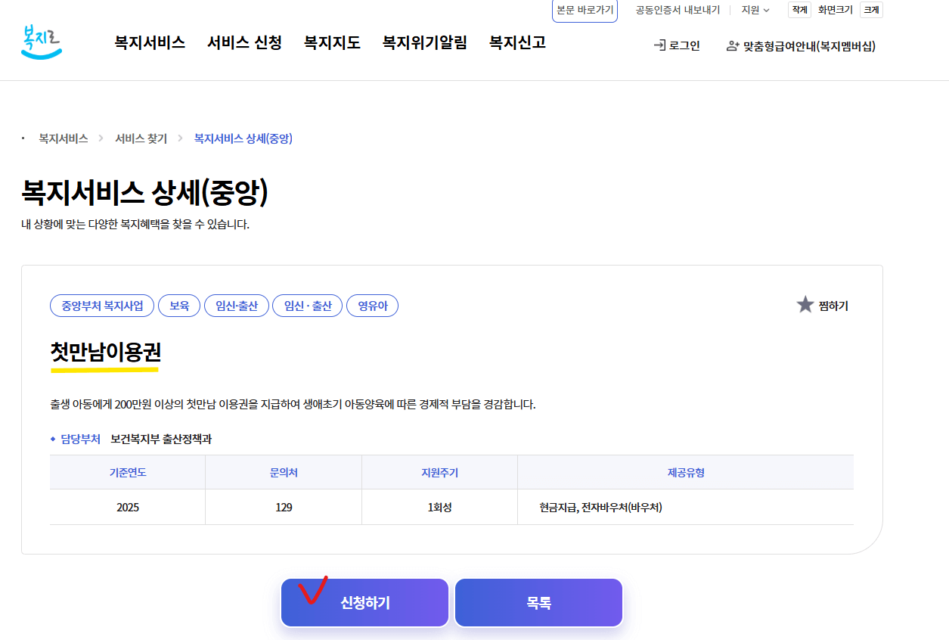This screenshot has width=949, height=640.
Task: Click the 목록 list button
Action: [538, 602]
